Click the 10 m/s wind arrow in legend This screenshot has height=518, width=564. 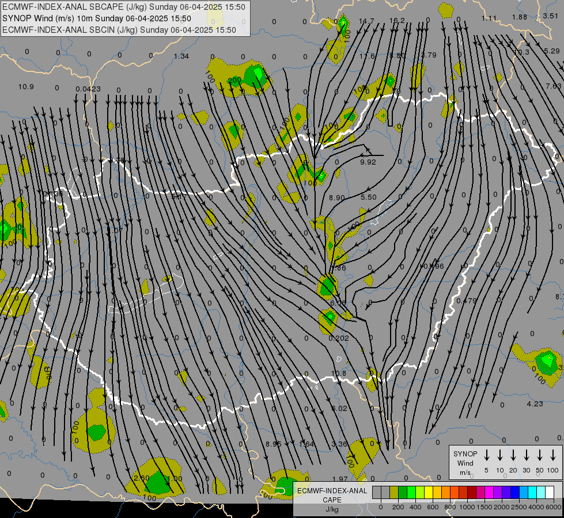coord(500,455)
